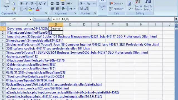Open the Format cells menu
This screenshot has height=100, width=178.
116,9
